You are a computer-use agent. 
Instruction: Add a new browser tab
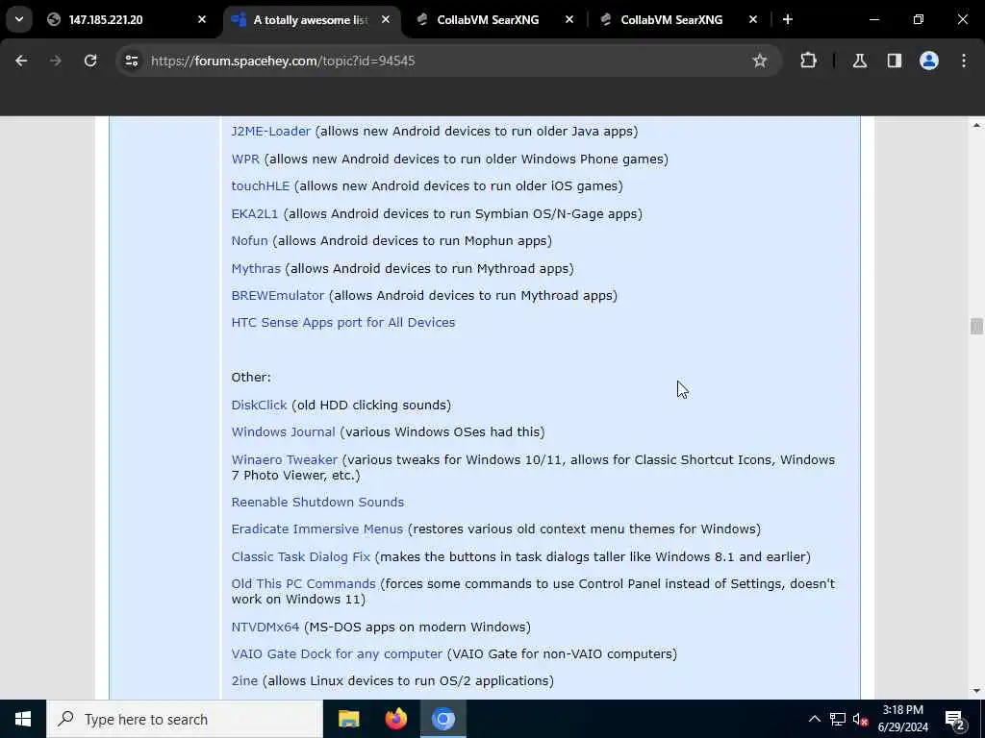(788, 19)
